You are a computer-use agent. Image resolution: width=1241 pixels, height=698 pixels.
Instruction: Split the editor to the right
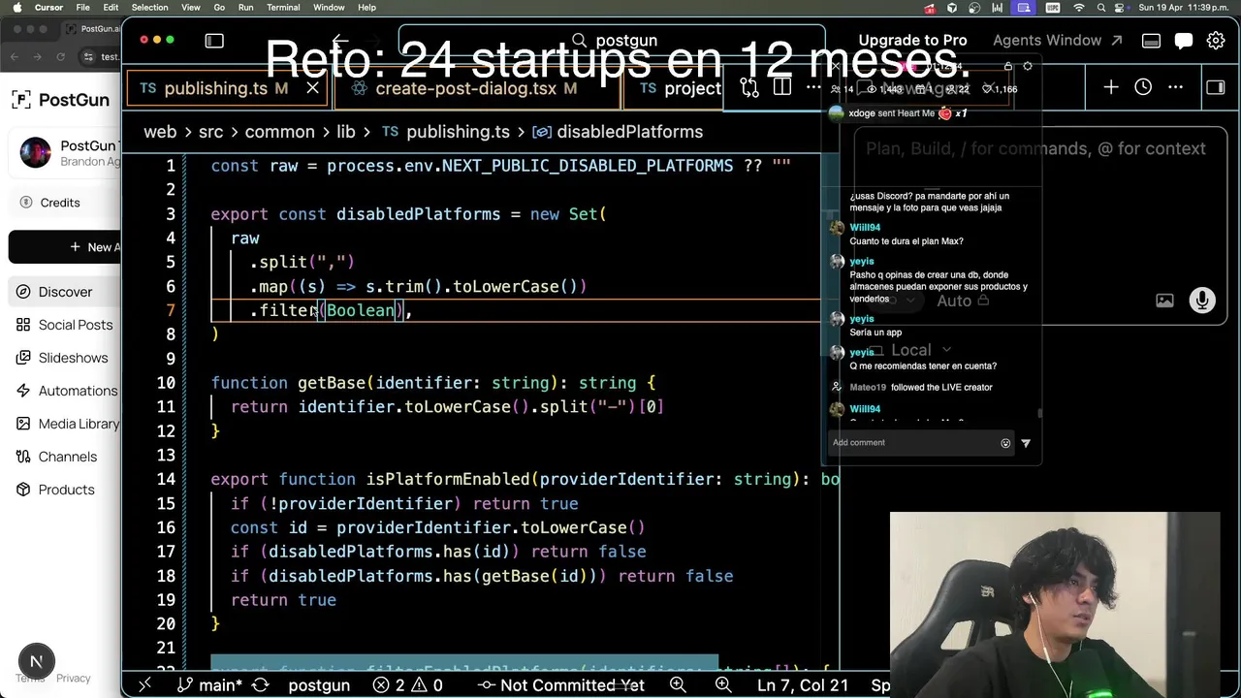click(x=781, y=88)
